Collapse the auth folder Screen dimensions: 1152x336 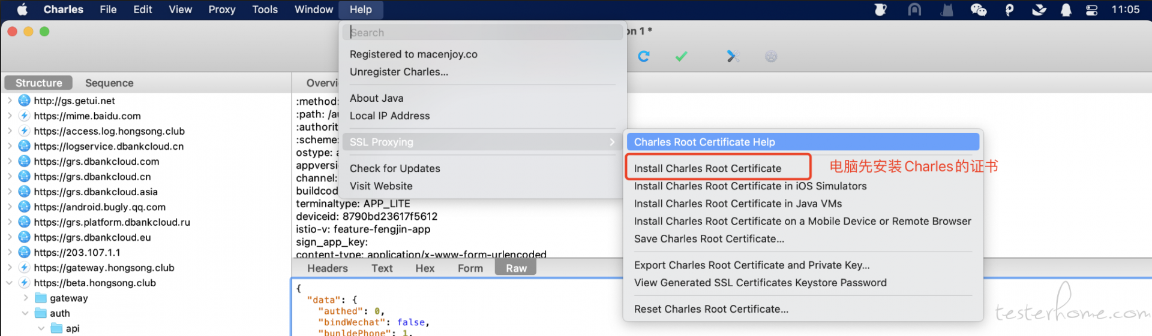(25, 313)
